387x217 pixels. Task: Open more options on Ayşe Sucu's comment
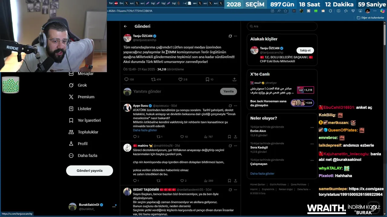[236, 106]
